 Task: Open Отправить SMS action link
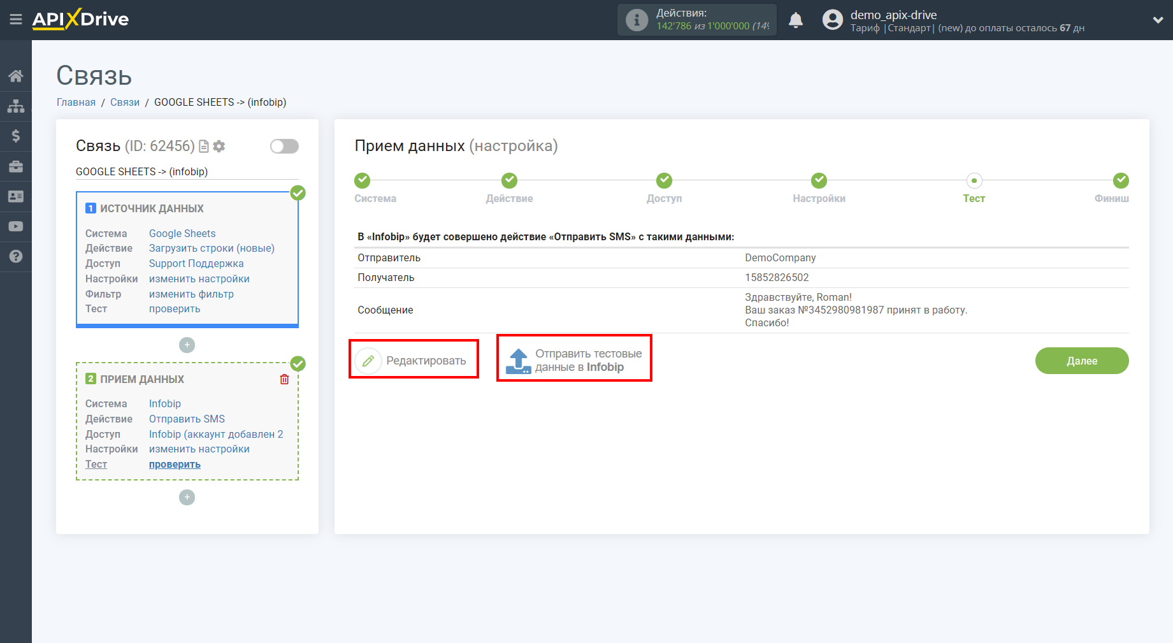[187, 419]
